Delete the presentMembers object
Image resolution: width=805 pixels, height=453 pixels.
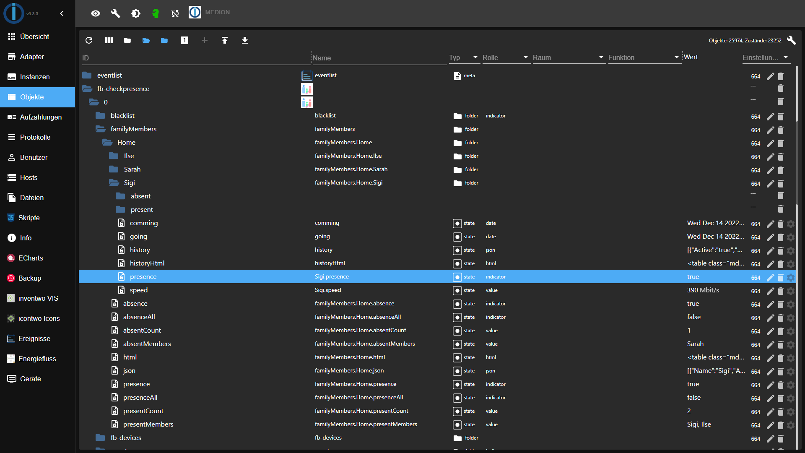(x=781, y=425)
